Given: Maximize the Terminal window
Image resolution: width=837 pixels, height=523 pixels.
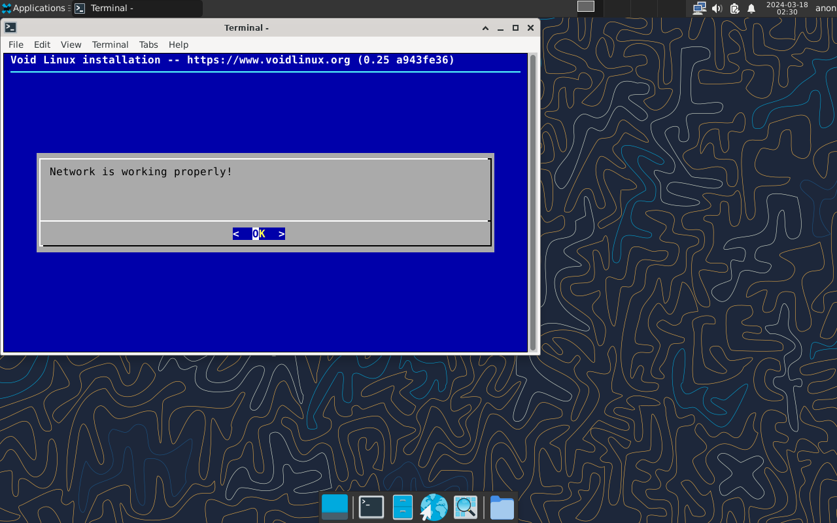Looking at the screenshot, I should [515, 27].
